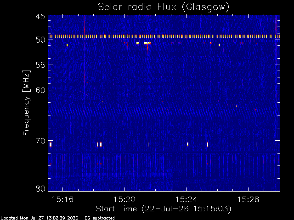Click the 'BG subtracted' footer label
This screenshot has height=220, width=294.
coord(100,218)
